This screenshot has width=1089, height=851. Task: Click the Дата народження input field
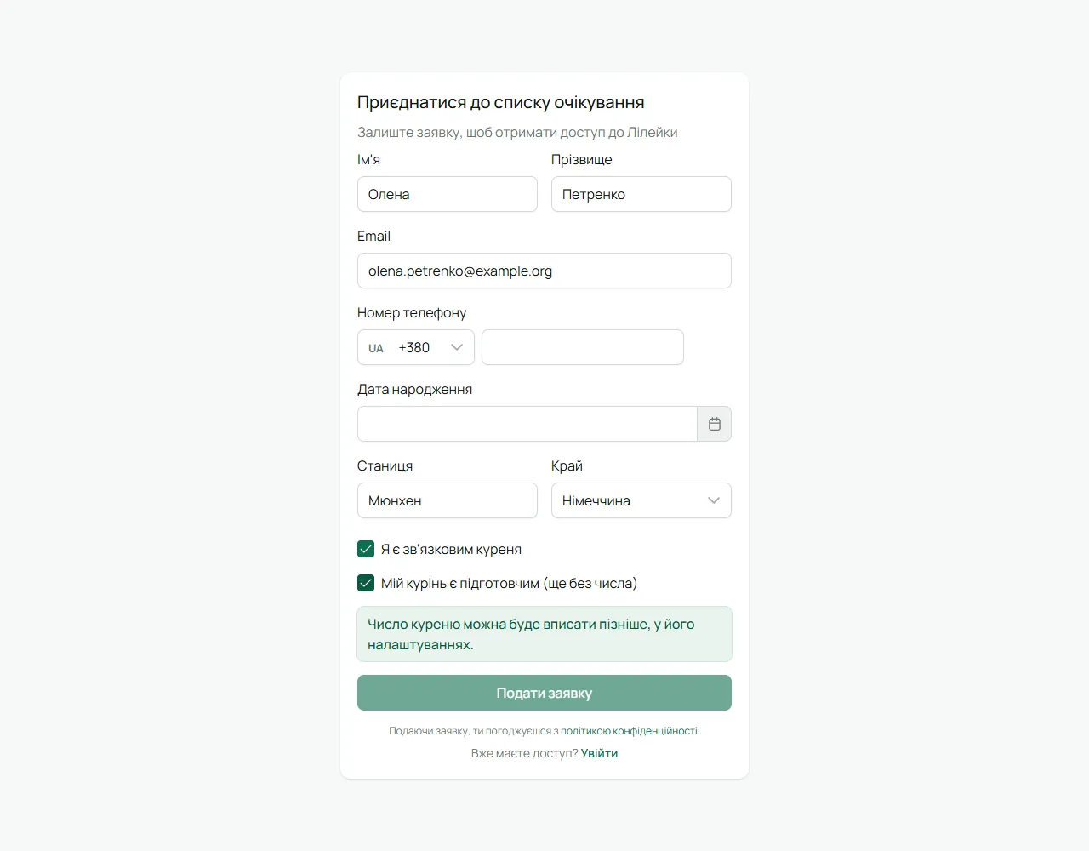[x=527, y=424]
